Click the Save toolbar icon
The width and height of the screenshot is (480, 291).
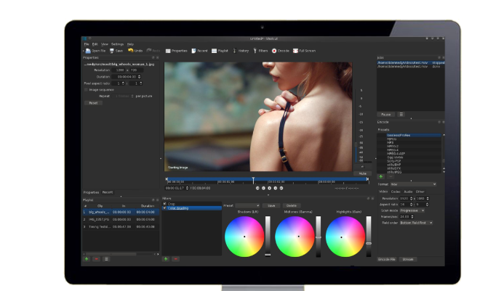112,51
